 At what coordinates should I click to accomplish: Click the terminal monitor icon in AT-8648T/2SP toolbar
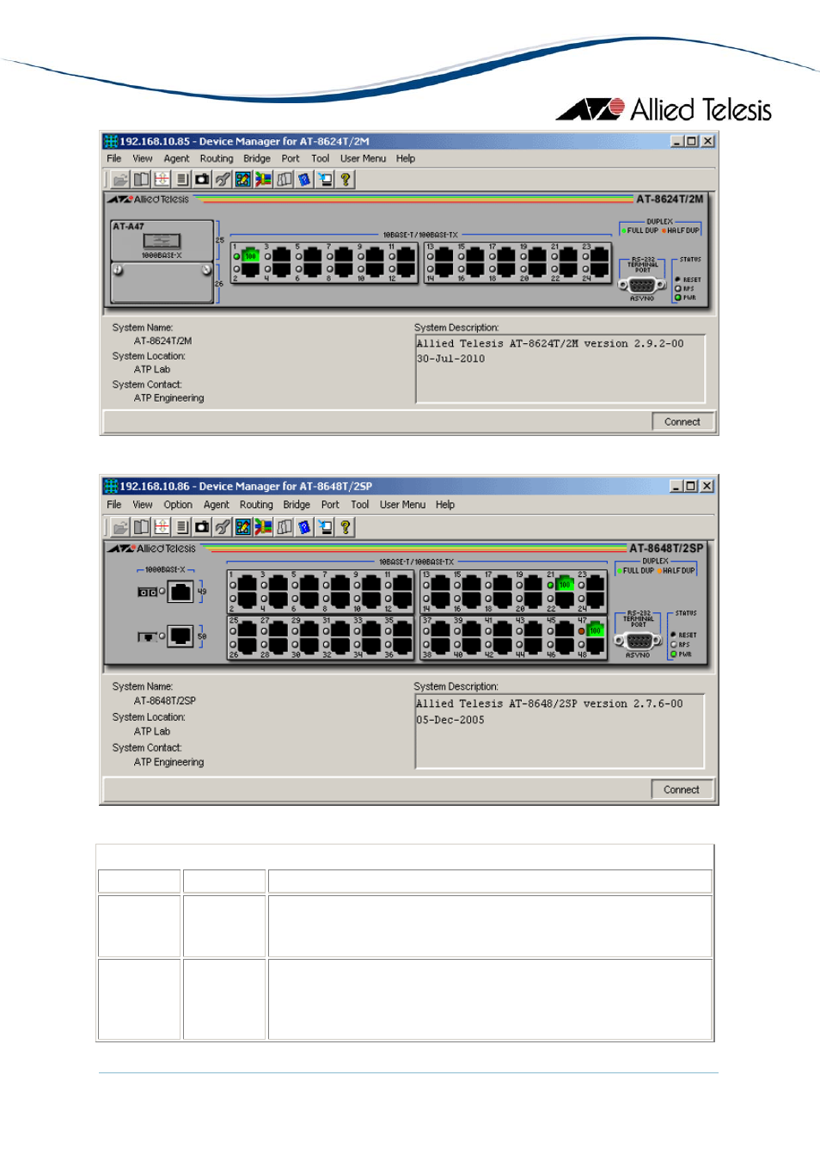pyautogui.click(x=325, y=526)
